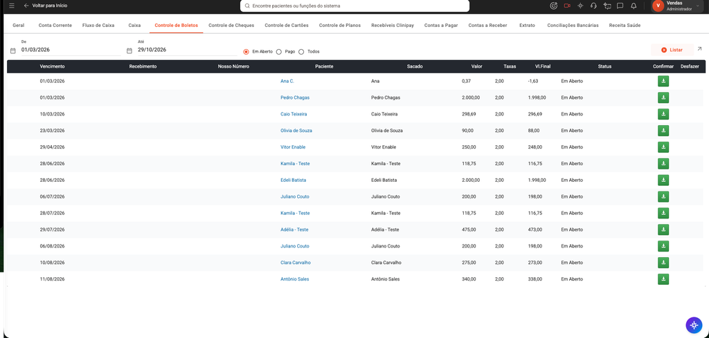Screen dimensions: 709x338
Task: Confirm the Pedro Chagas boleto payment
Action: coord(663,97)
